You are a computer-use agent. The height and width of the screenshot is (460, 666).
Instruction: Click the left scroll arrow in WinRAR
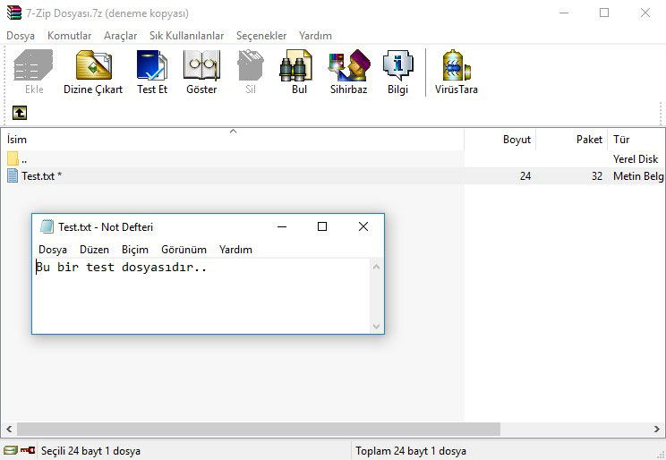point(9,429)
